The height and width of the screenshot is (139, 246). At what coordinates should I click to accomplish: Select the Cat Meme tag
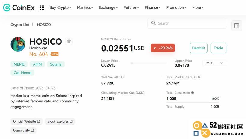tap(22, 73)
